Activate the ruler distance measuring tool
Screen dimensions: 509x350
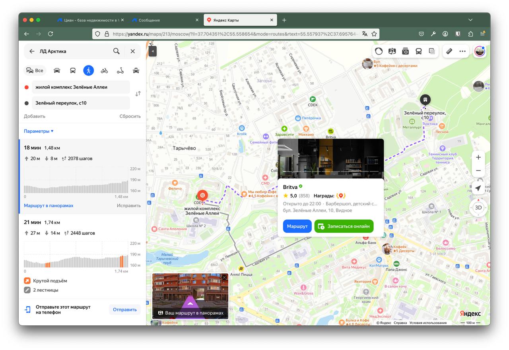point(449,51)
